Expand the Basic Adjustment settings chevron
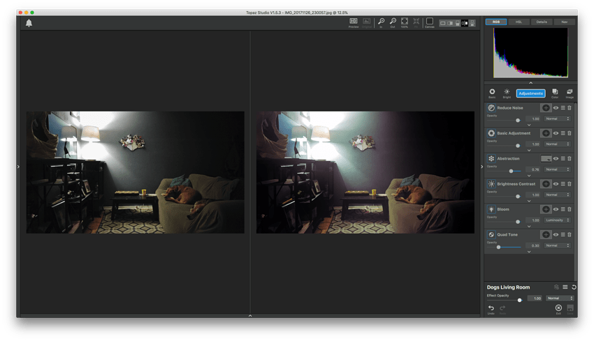Screen dimensions: 594x341 [529, 150]
